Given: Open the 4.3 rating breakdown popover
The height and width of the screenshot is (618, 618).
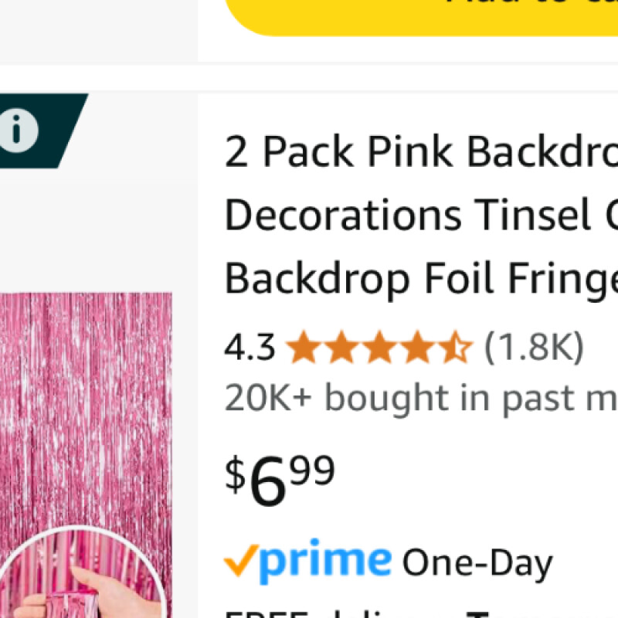Looking at the screenshot, I should pos(250,348).
